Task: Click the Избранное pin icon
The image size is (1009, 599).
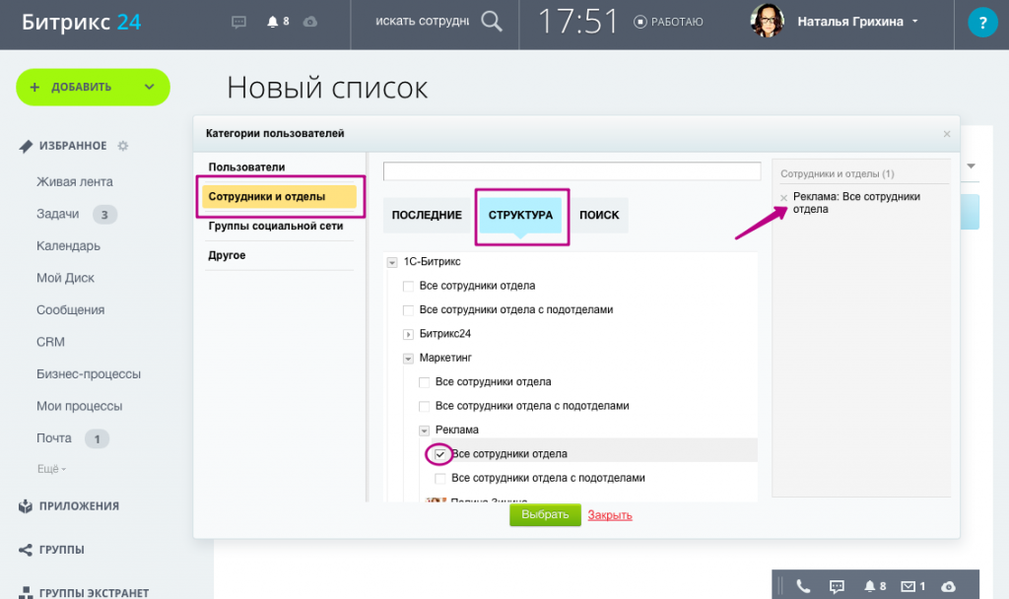Action: pyautogui.click(x=25, y=146)
